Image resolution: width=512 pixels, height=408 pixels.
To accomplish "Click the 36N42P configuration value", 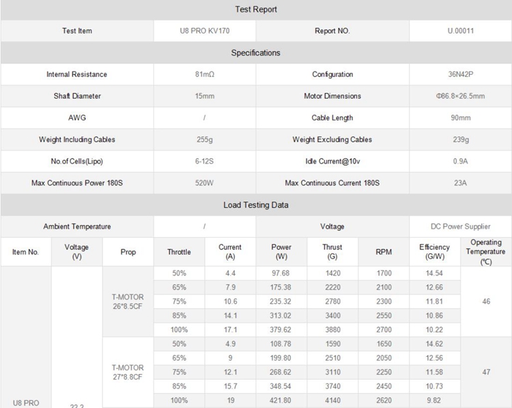I will click(460, 74).
